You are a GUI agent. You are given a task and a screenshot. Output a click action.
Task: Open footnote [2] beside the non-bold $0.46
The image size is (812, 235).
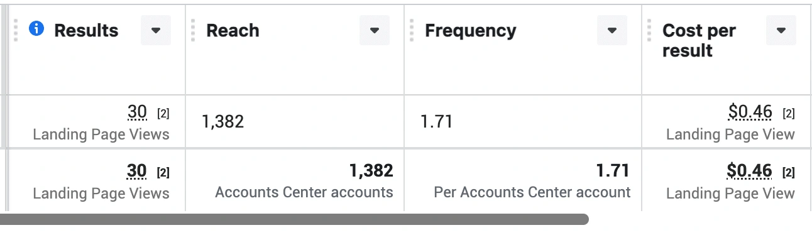click(x=789, y=114)
